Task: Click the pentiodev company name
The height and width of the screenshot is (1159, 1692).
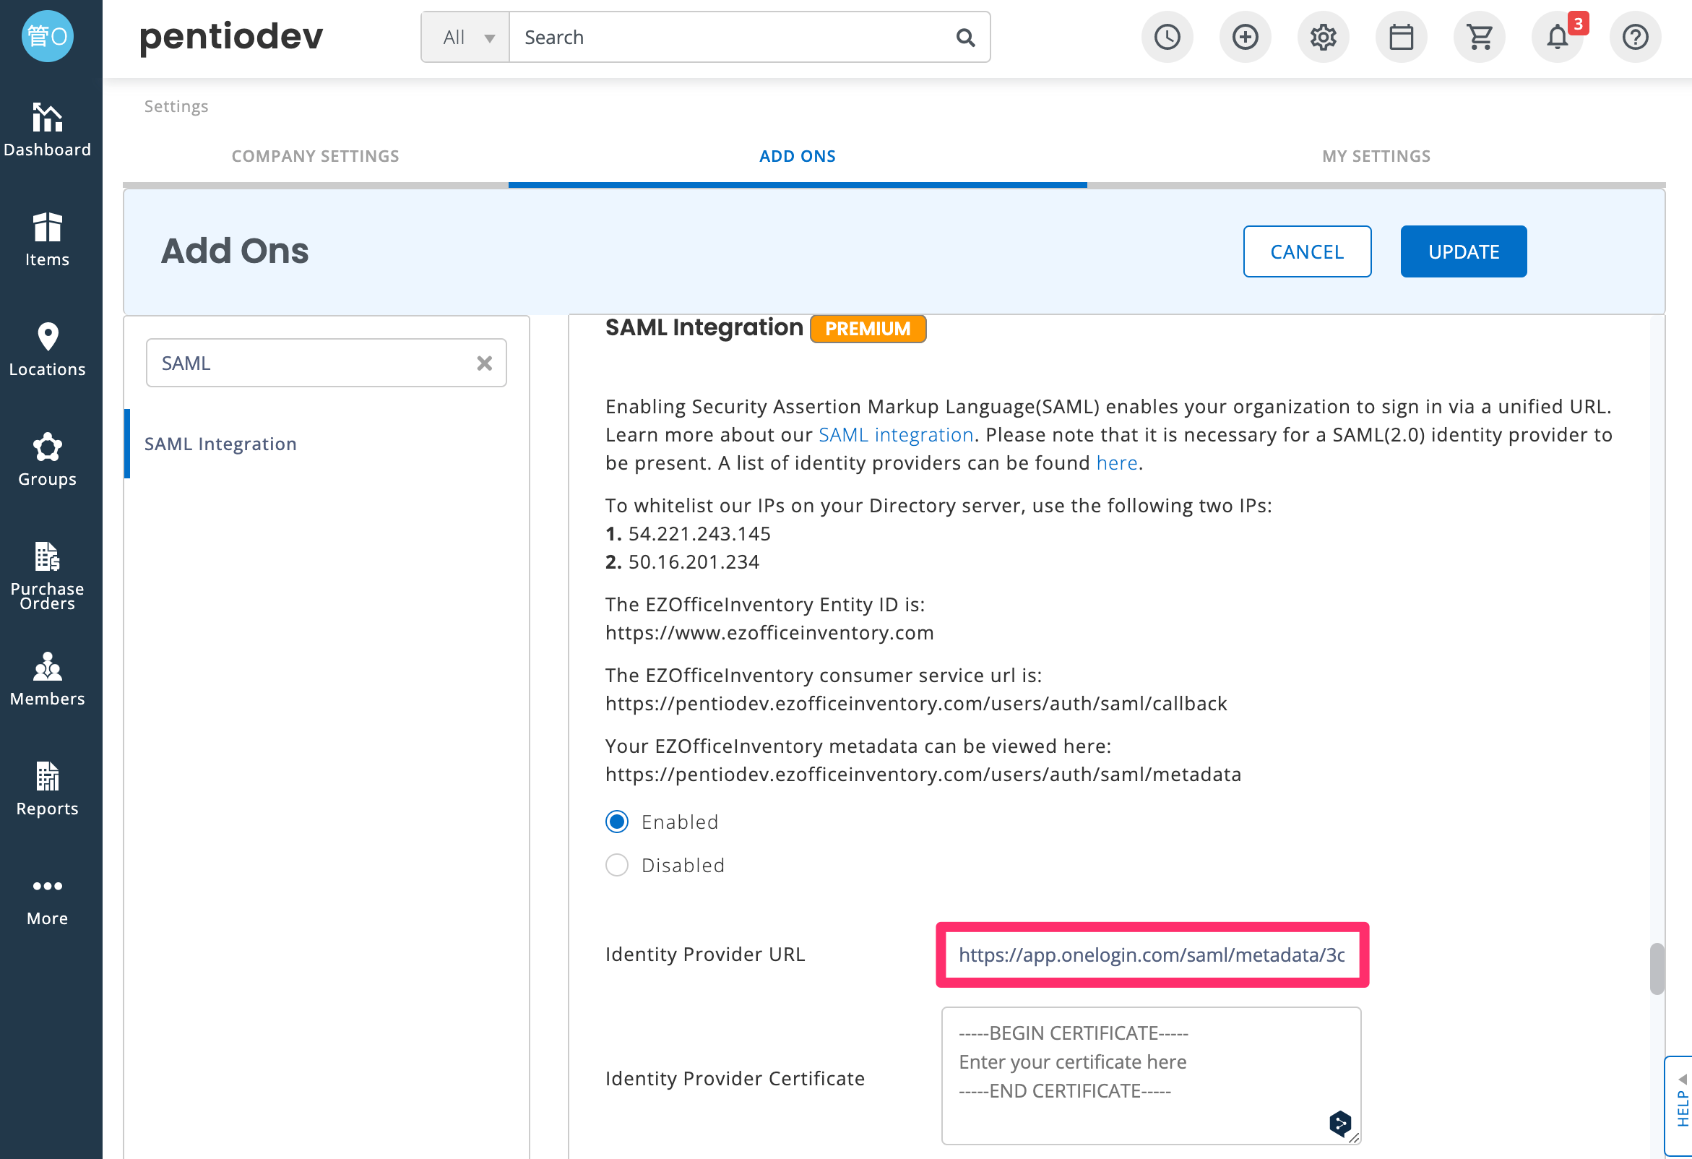Action: (x=230, y=36)
